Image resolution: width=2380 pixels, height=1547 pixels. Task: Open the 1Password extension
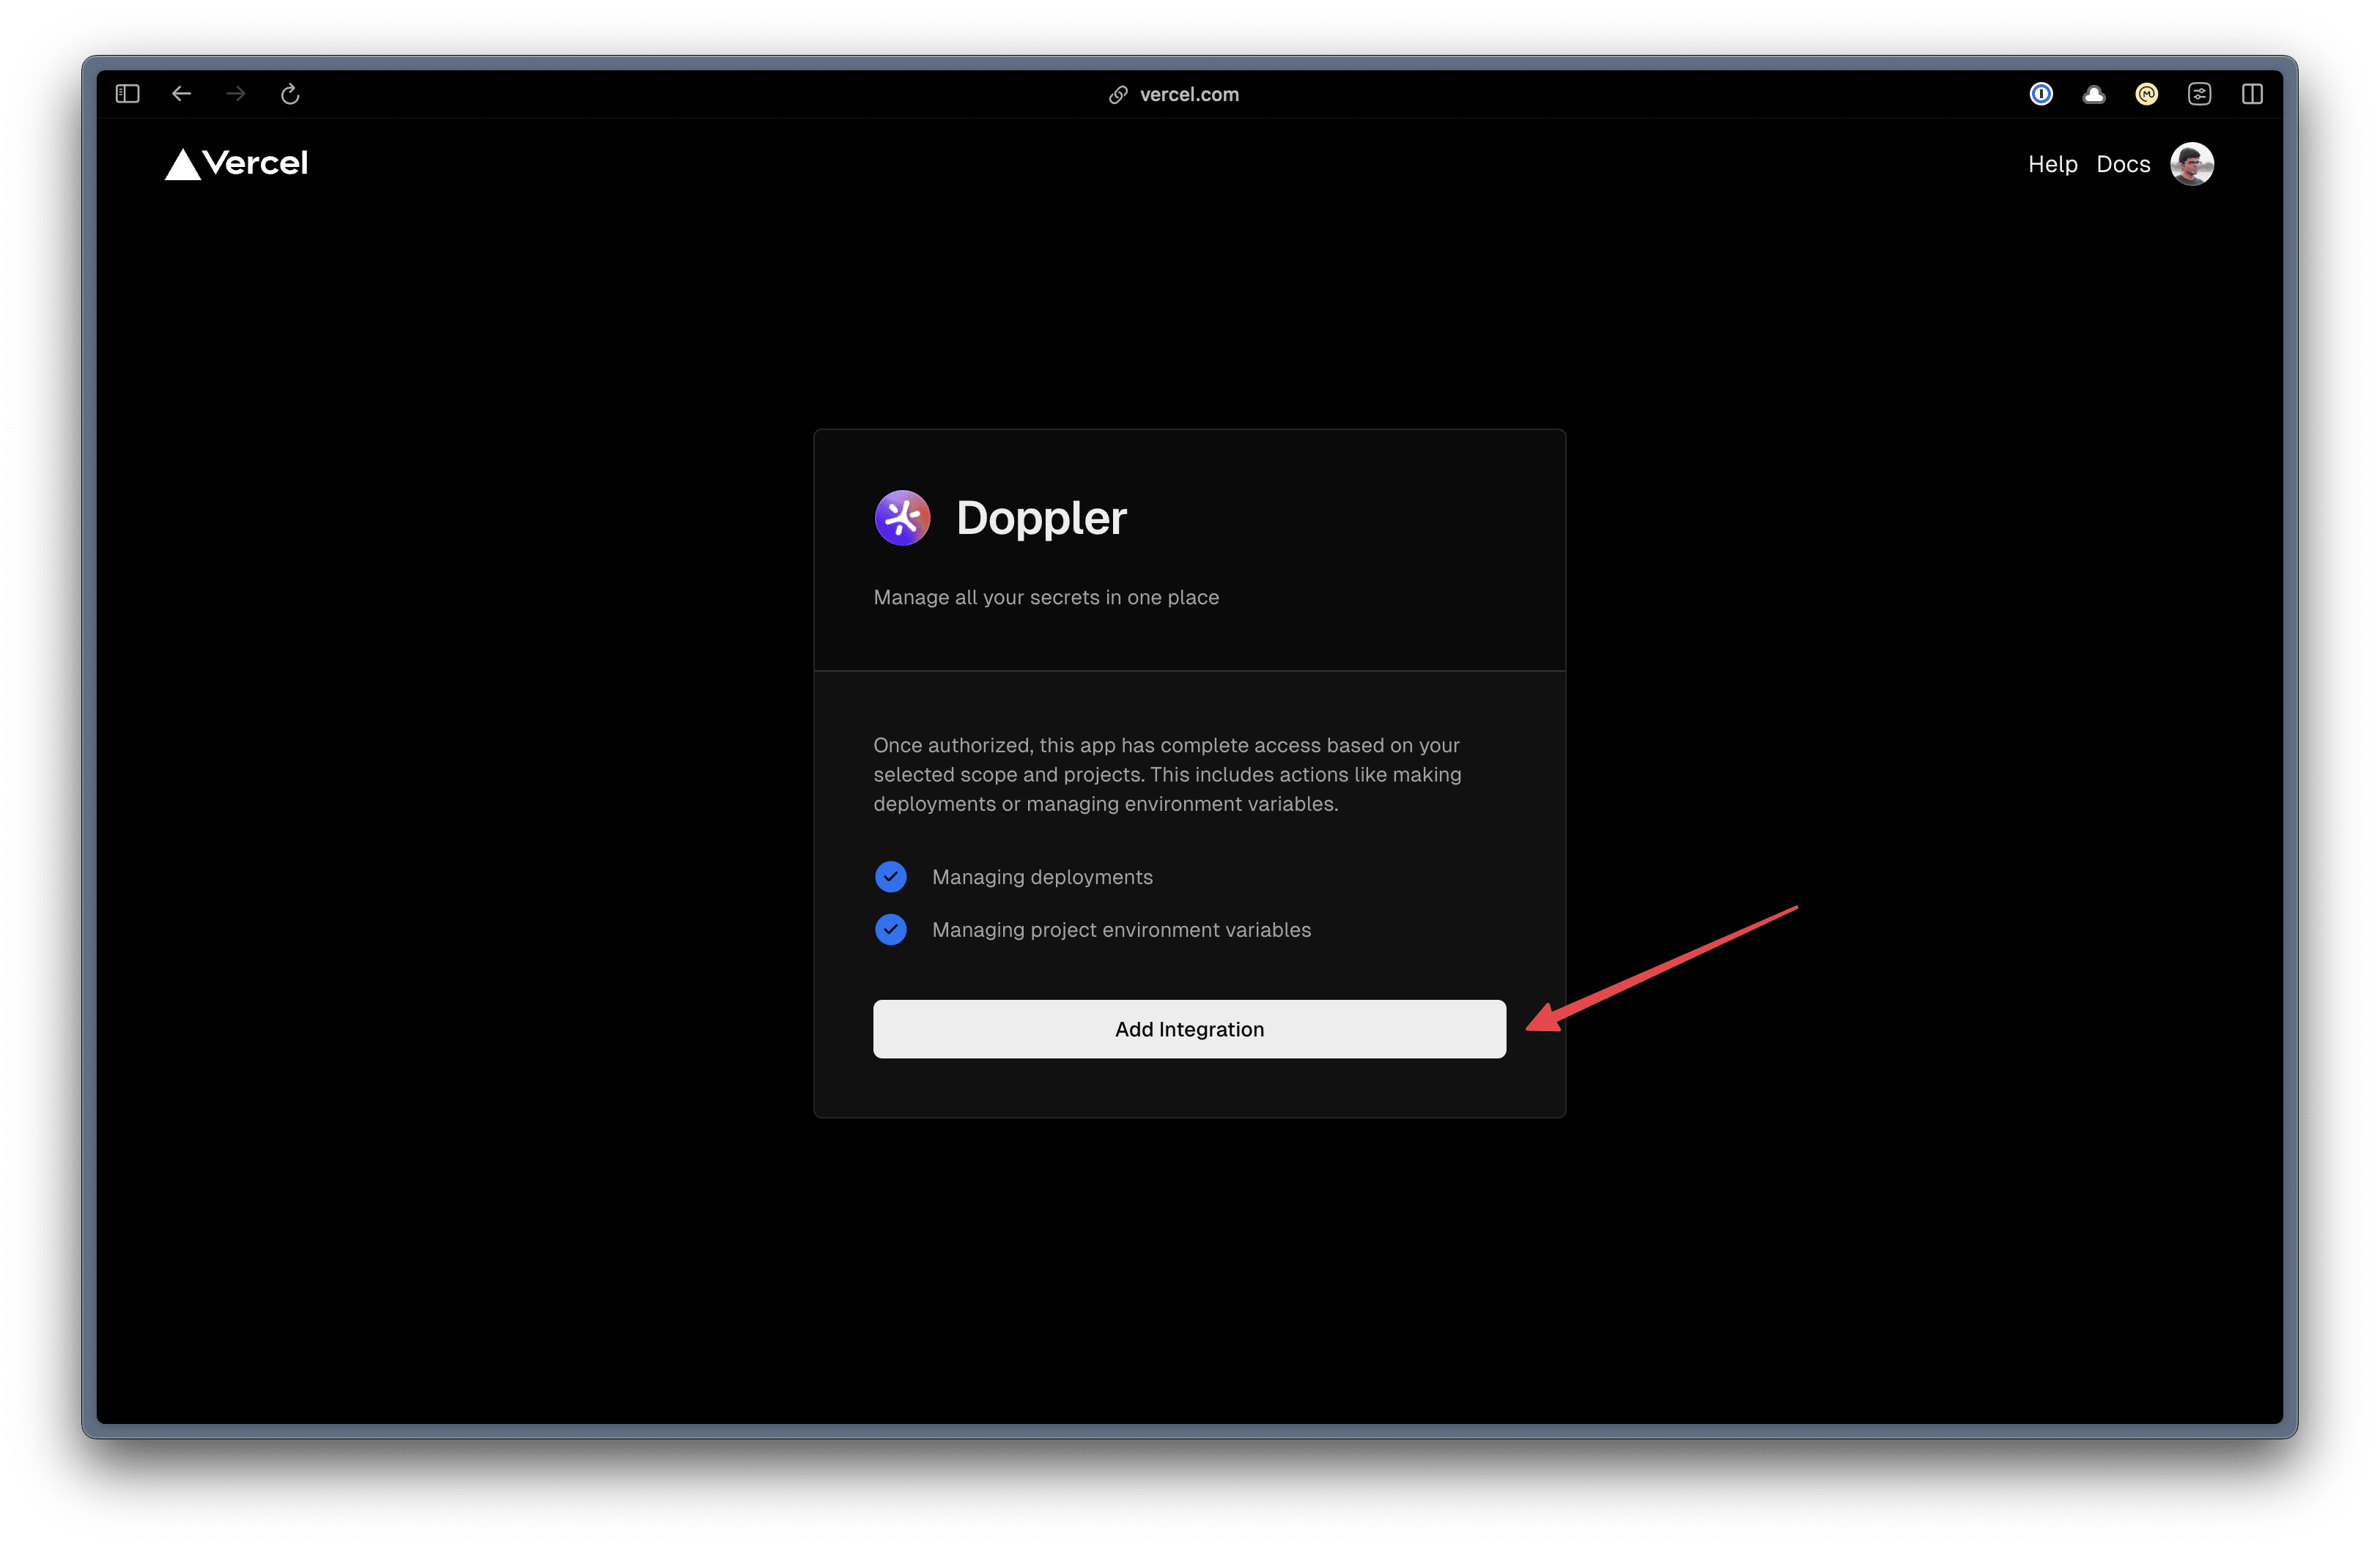click(2041, 94)
